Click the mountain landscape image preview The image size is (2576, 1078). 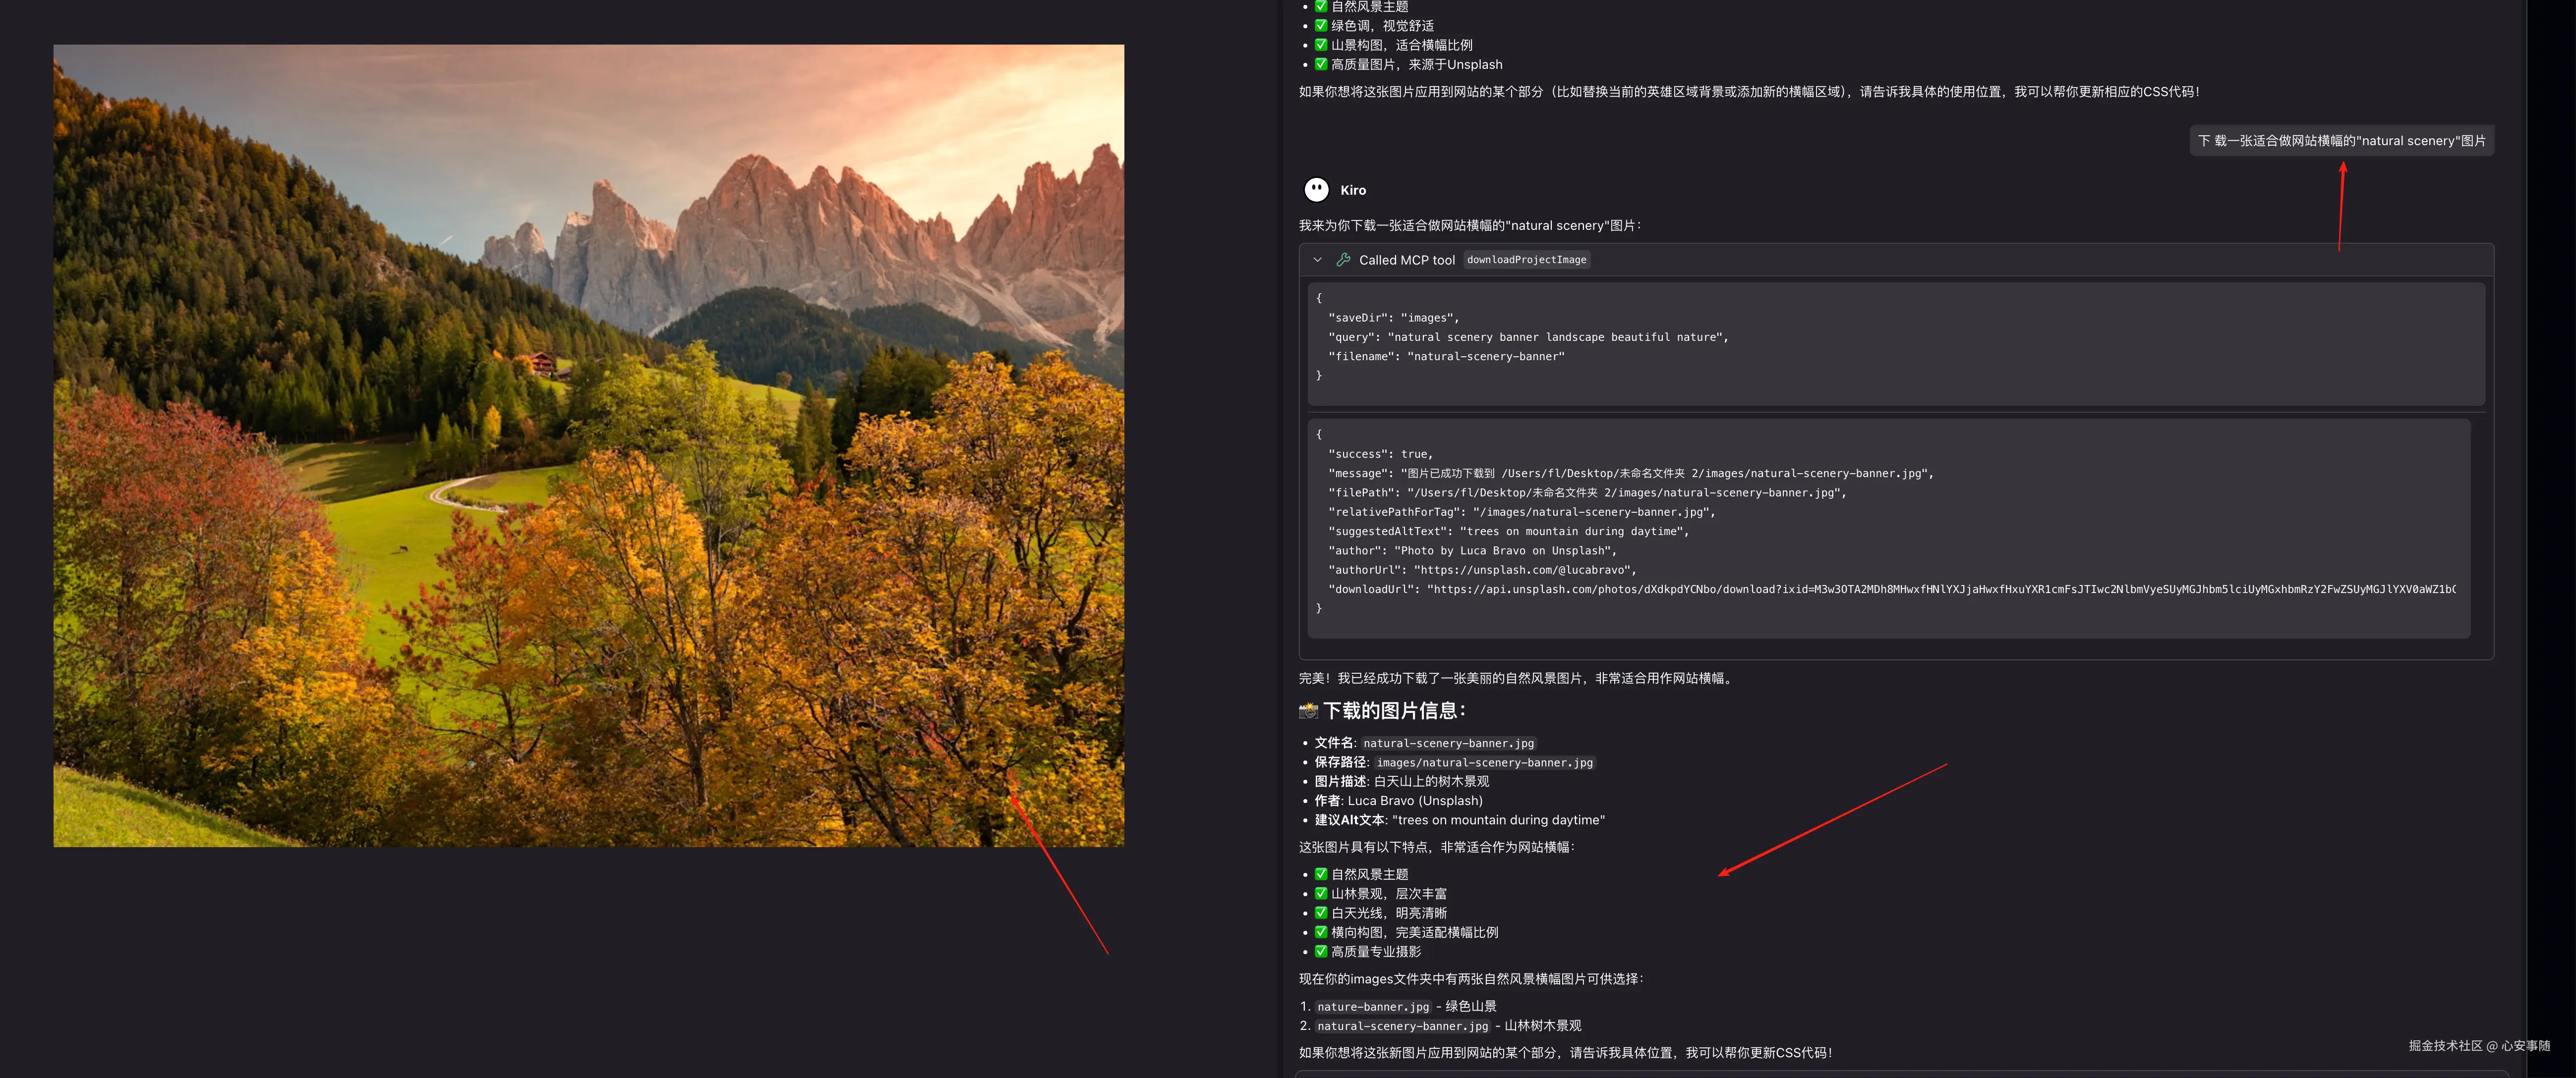click(x=588, y=445)
